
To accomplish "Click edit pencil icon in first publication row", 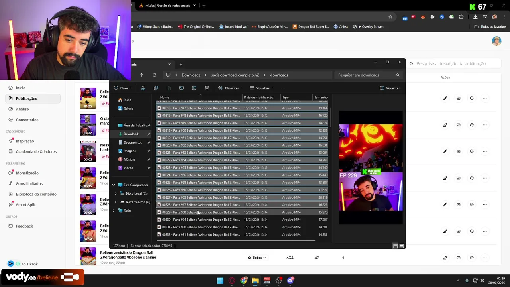I will [x=445, y=98].
